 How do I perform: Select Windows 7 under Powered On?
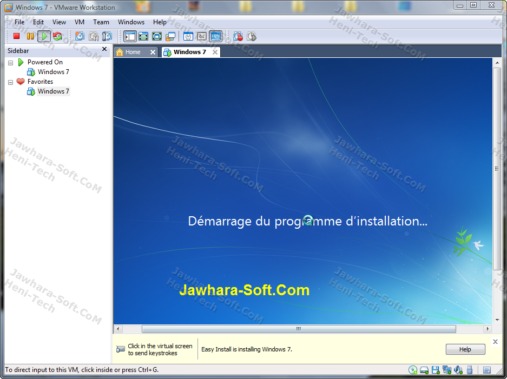tap(54, 72)
